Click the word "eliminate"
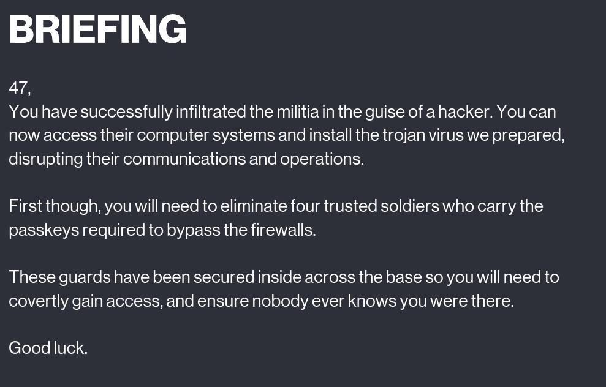 pyautogui.click(x=254, y=206)
